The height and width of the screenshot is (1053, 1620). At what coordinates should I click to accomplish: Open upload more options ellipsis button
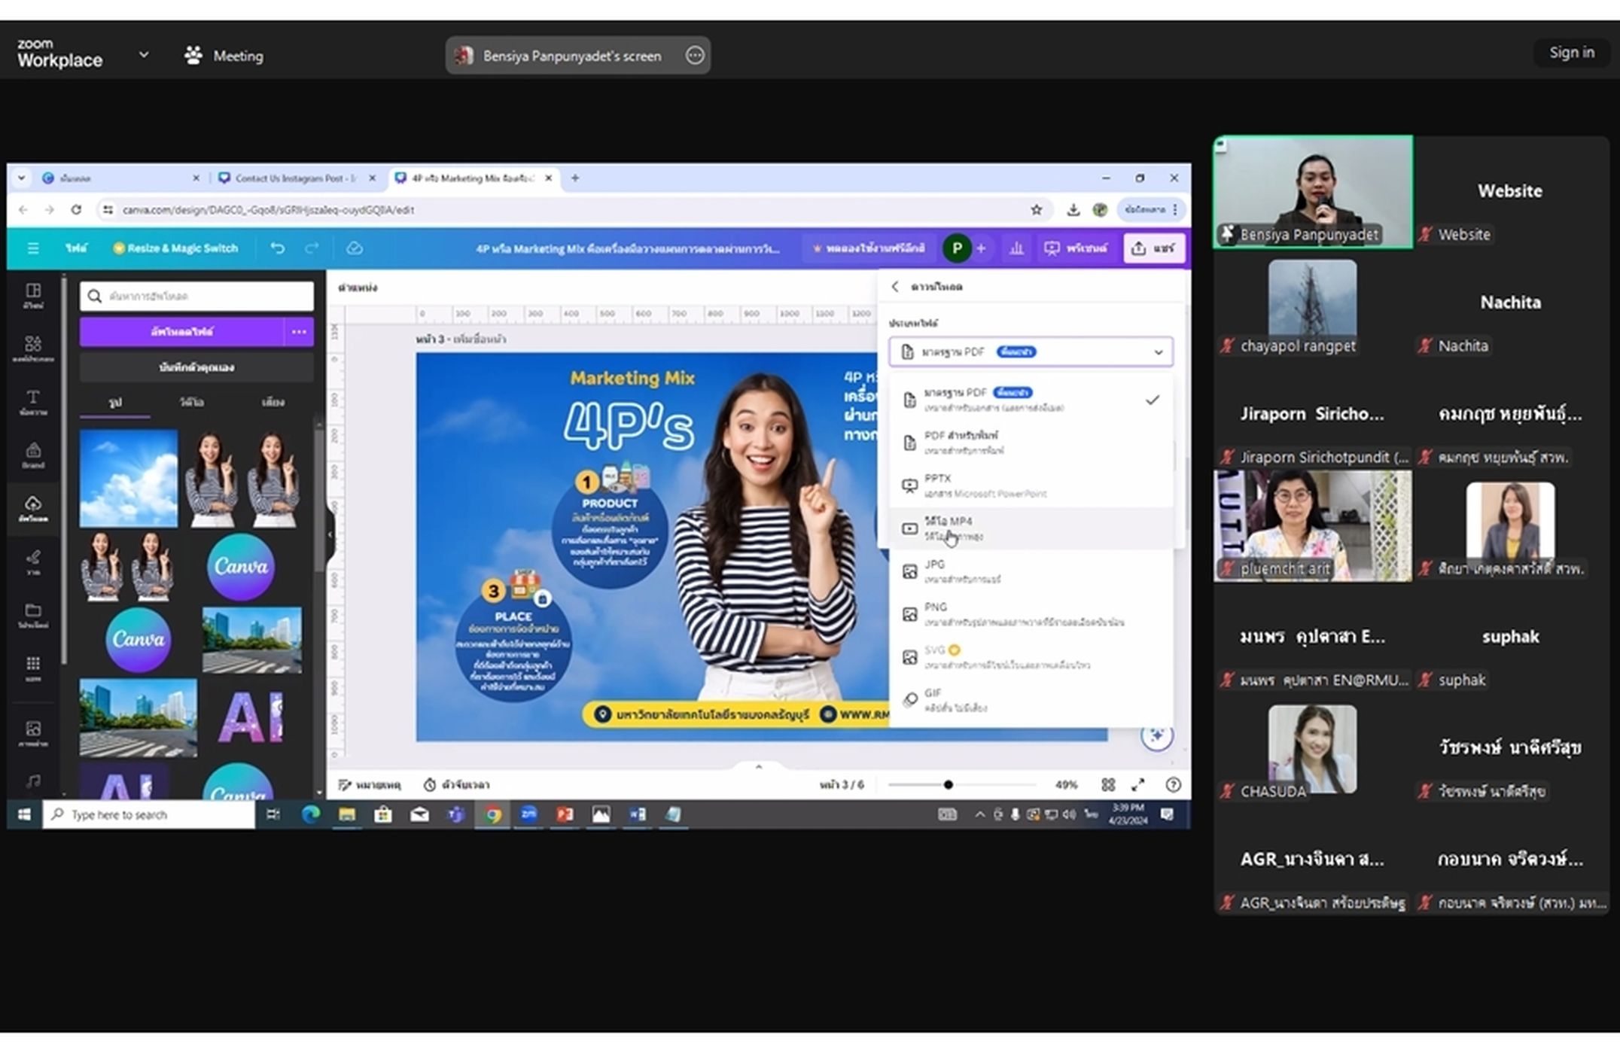tap(299, 331)
